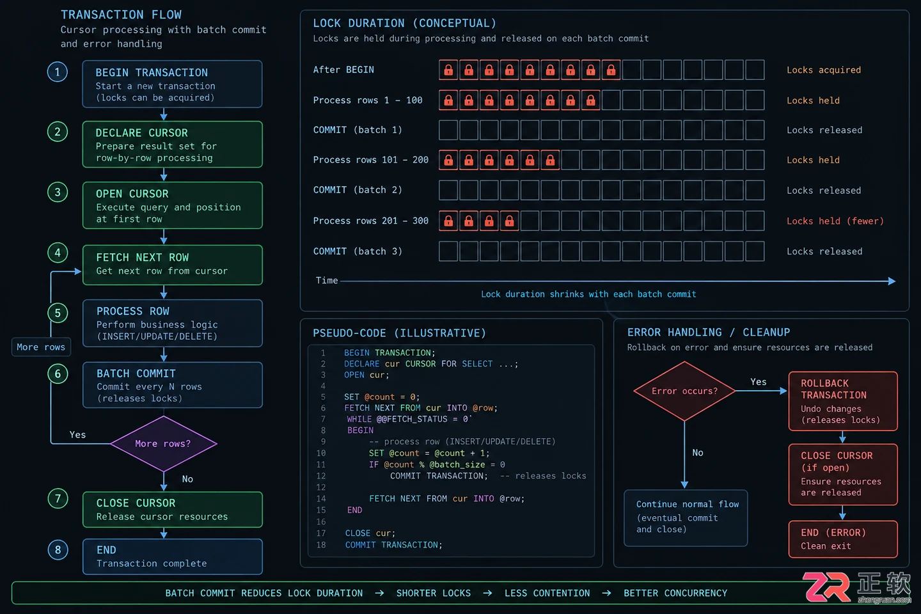This screenshot has width=921, height=614.
Task: Click the 'Locks acquired' status text
Action: coord(824,70)
